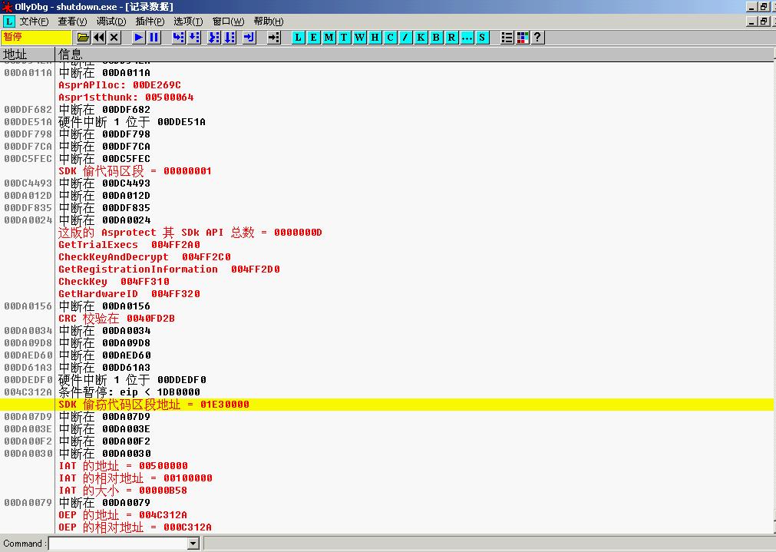Image resolution: width=776 pixels, height=552 pixels.
Task: Focus the Command input field
Action: point(118,544)
